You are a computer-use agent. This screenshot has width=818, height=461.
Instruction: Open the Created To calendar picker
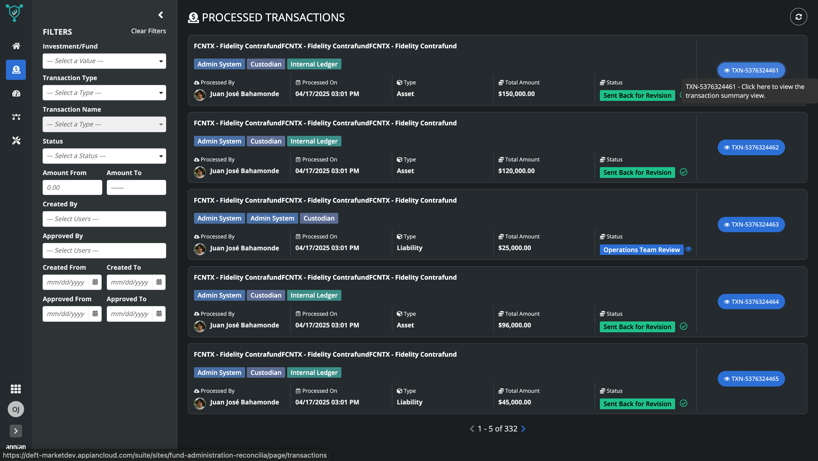[x=159, y=282]
